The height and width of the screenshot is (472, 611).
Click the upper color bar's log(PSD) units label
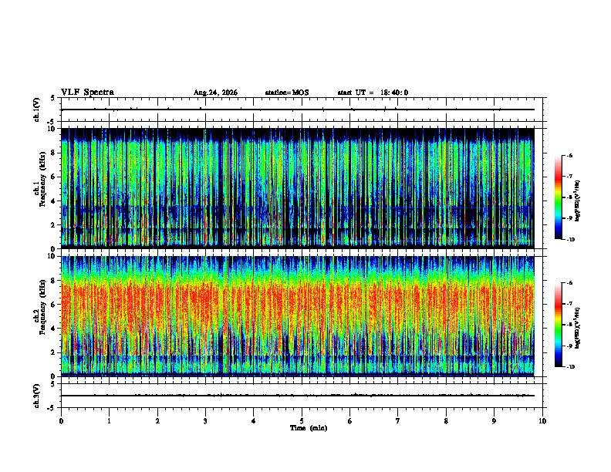578,201
